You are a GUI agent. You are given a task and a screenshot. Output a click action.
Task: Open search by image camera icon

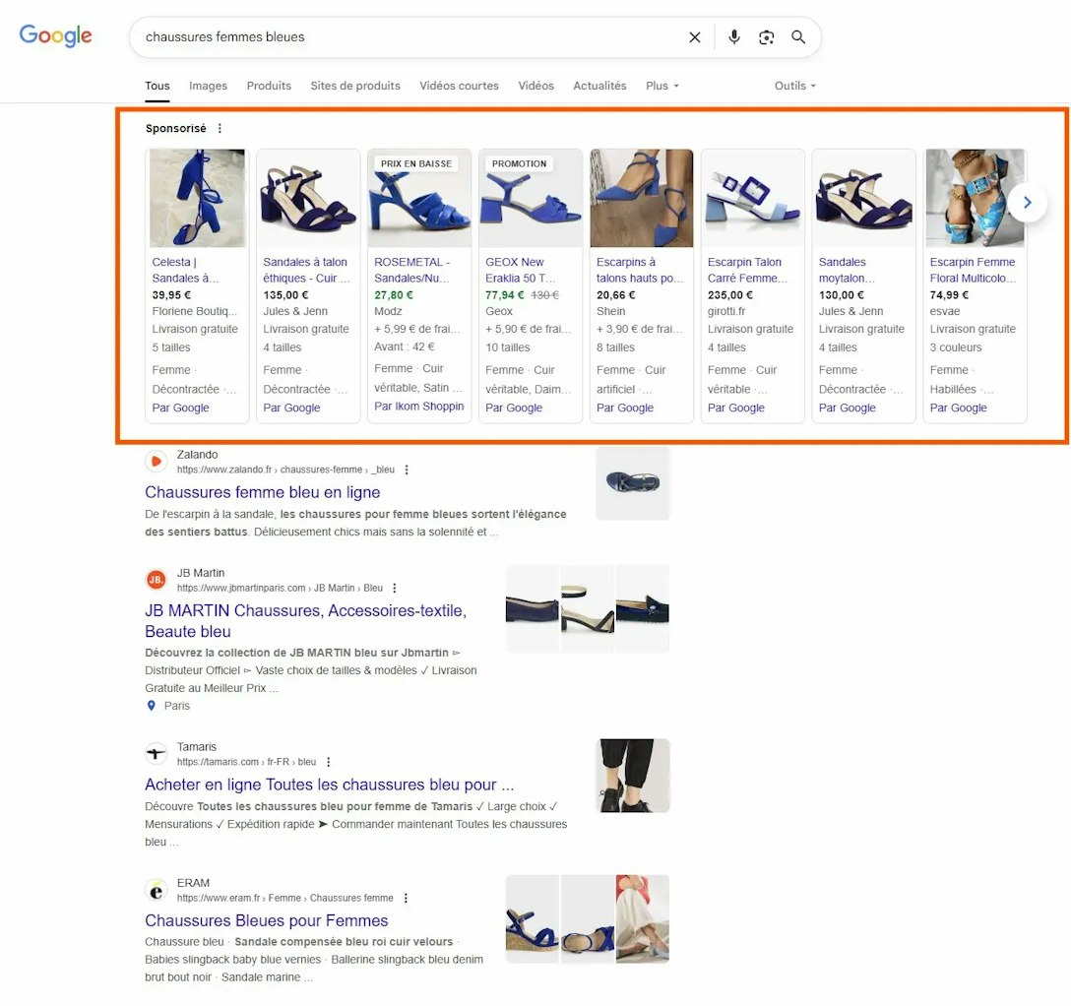pos(767,36)
